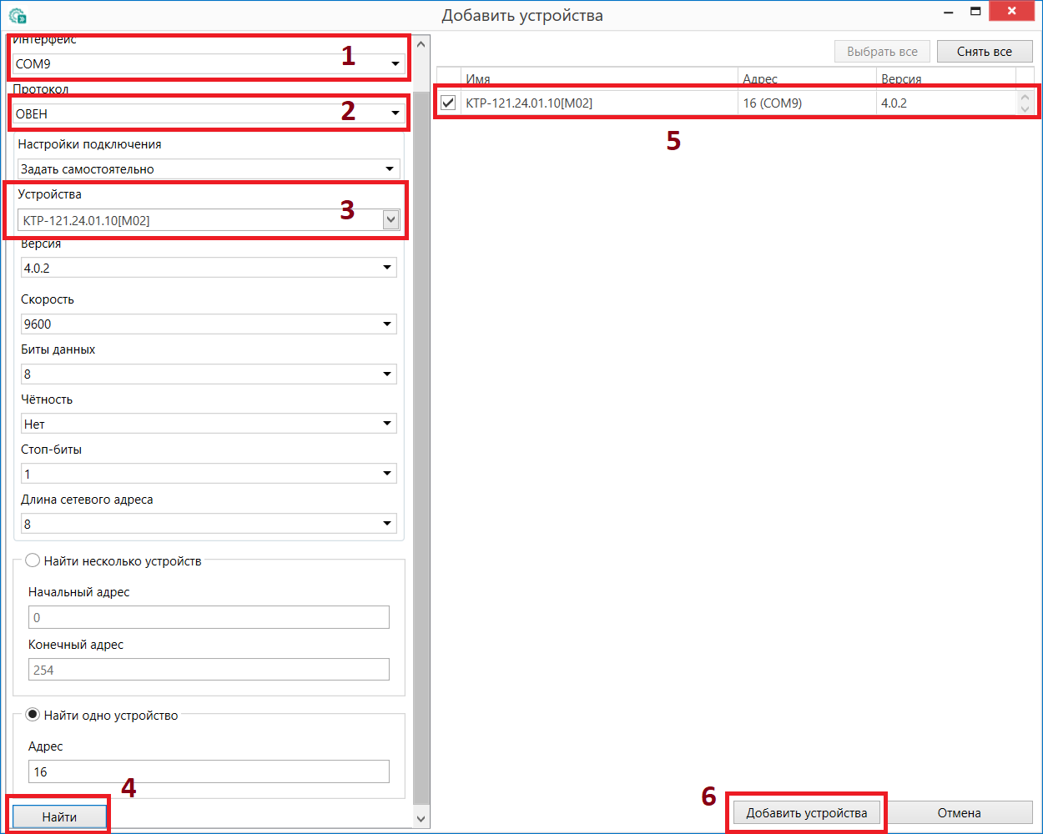Click the left panel scrollbar down arrow
The image size is (1043, 834).
pyautogui.click(x=421, y=819)
